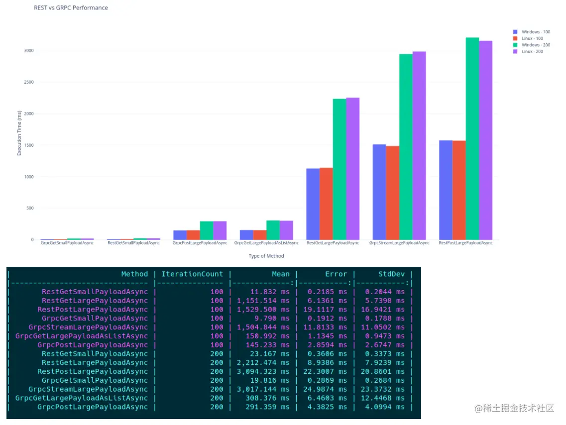The image size is (566, 425).
Task: Select the error value '24.9874 ms'
Action: 325,389
